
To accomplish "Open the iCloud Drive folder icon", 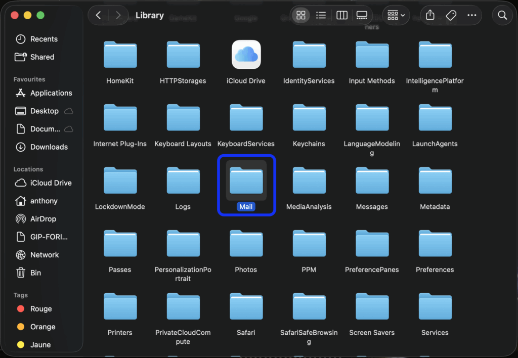I will [246, 55].
